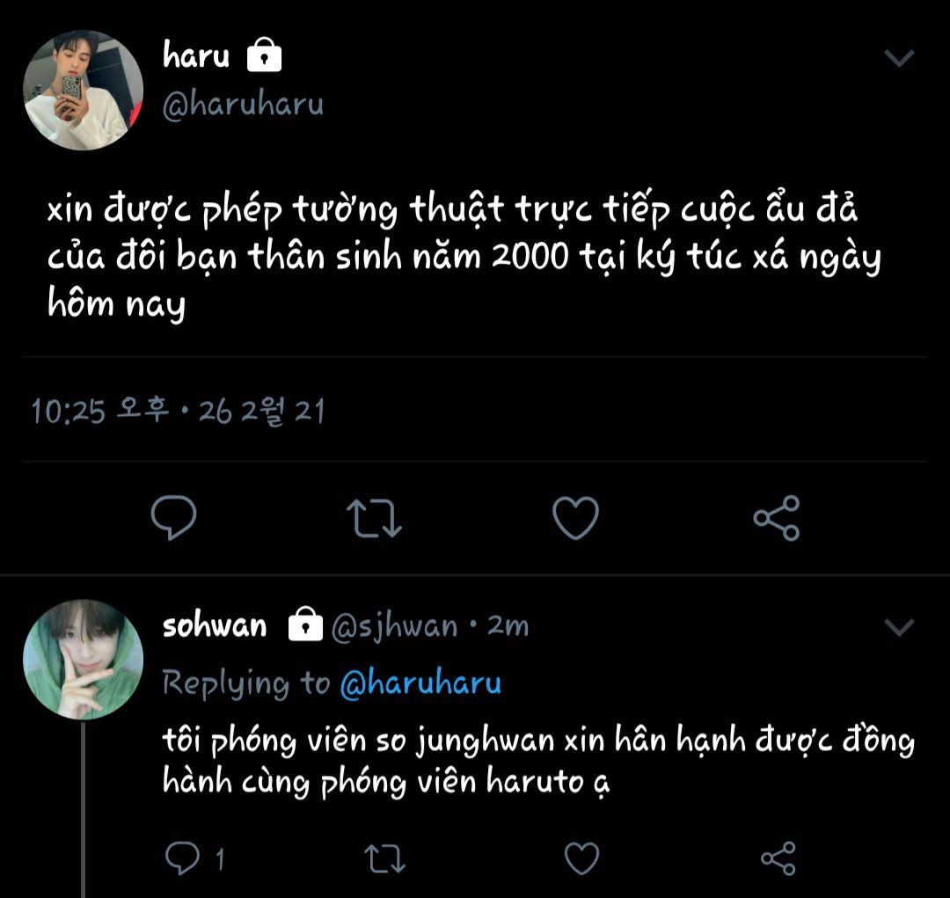Click the @sjhwan handle
The height and width of the screenshot is (898, 950).
tap(394, 626)
